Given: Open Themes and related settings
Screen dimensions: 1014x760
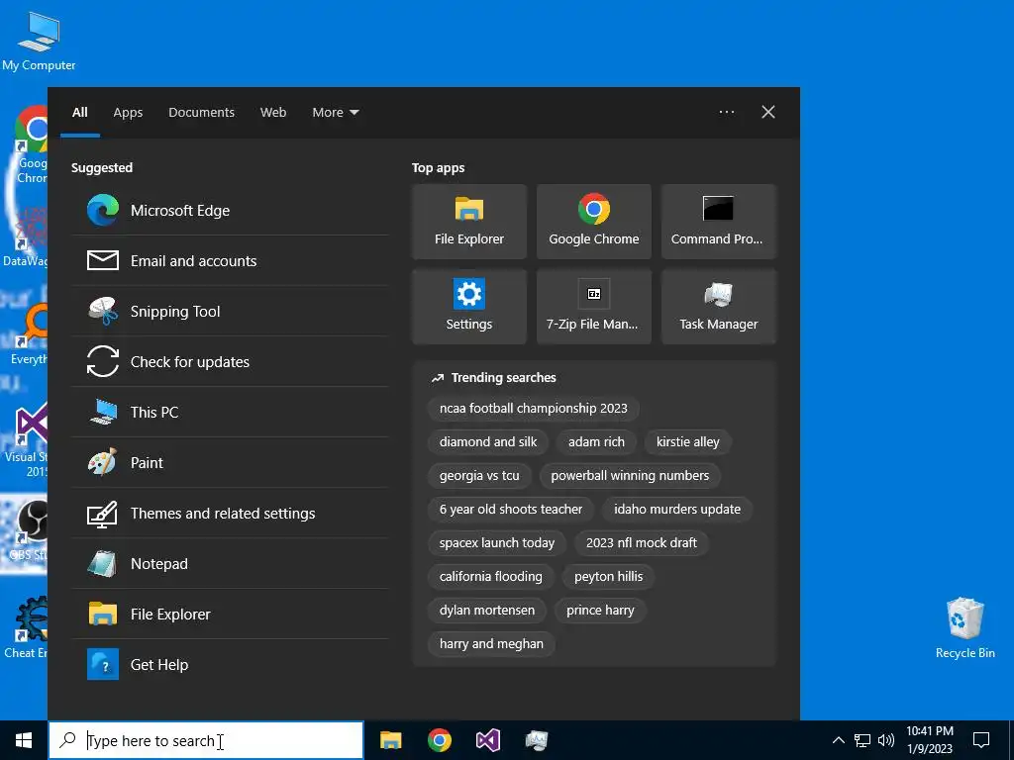Looking at the screenshot, I should tap(230, 513).
